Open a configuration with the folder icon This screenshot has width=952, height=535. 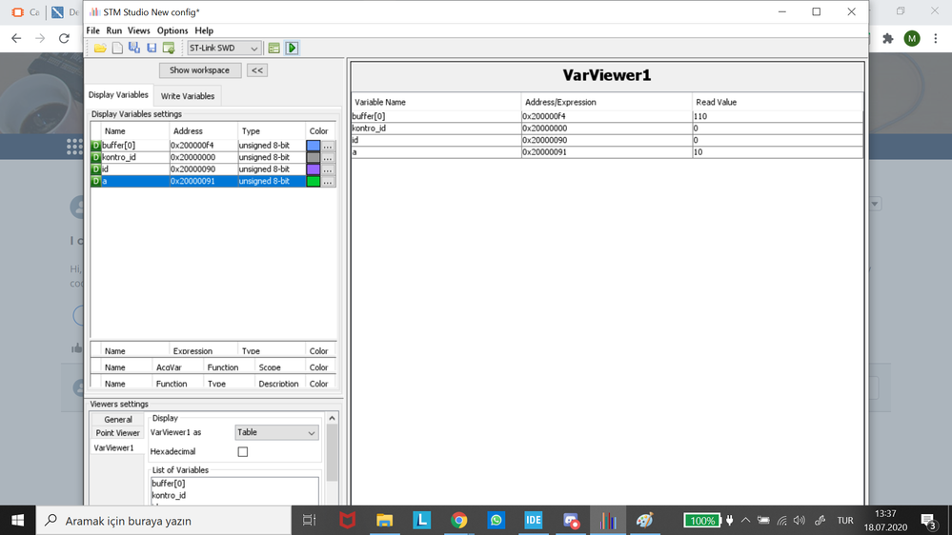[x=100, y=48]
